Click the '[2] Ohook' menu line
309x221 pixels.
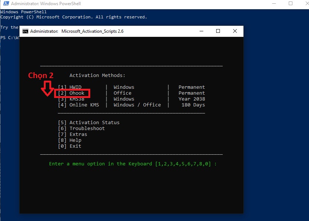(x=71, y=93)
